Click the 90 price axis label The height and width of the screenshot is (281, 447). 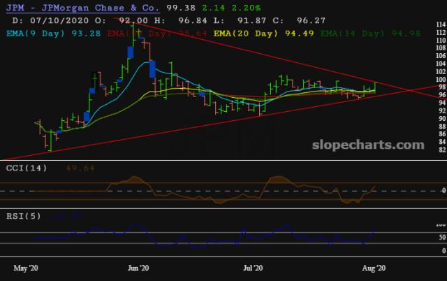442,118
